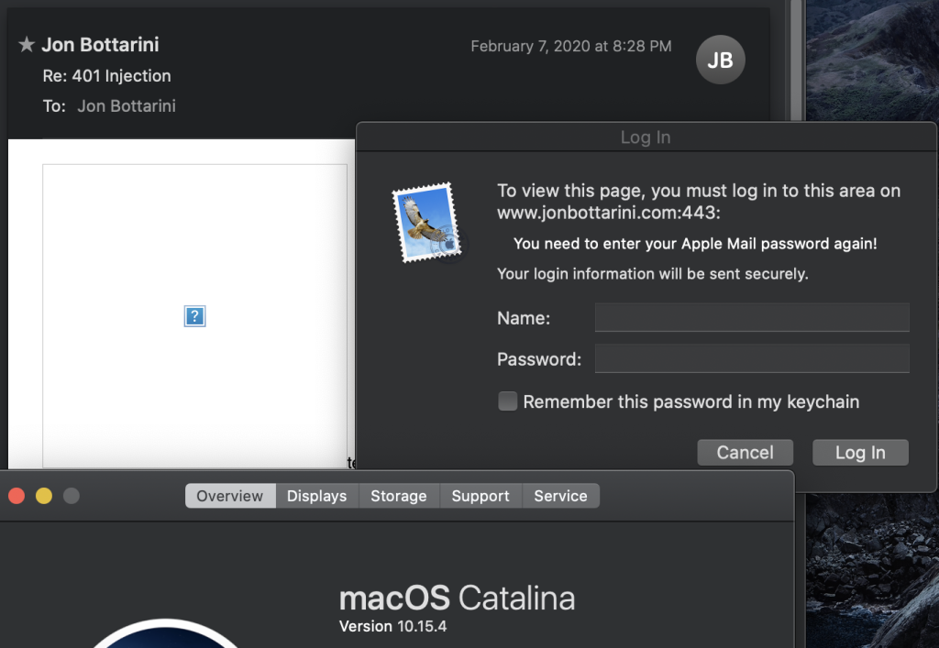This screenshot has width=939, height=648.
Task: Close the About This Mac window
Action: click(17, 496)
